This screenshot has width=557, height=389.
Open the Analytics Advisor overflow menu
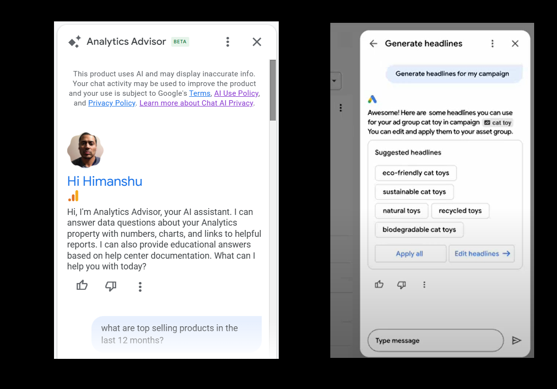point(228,42)
